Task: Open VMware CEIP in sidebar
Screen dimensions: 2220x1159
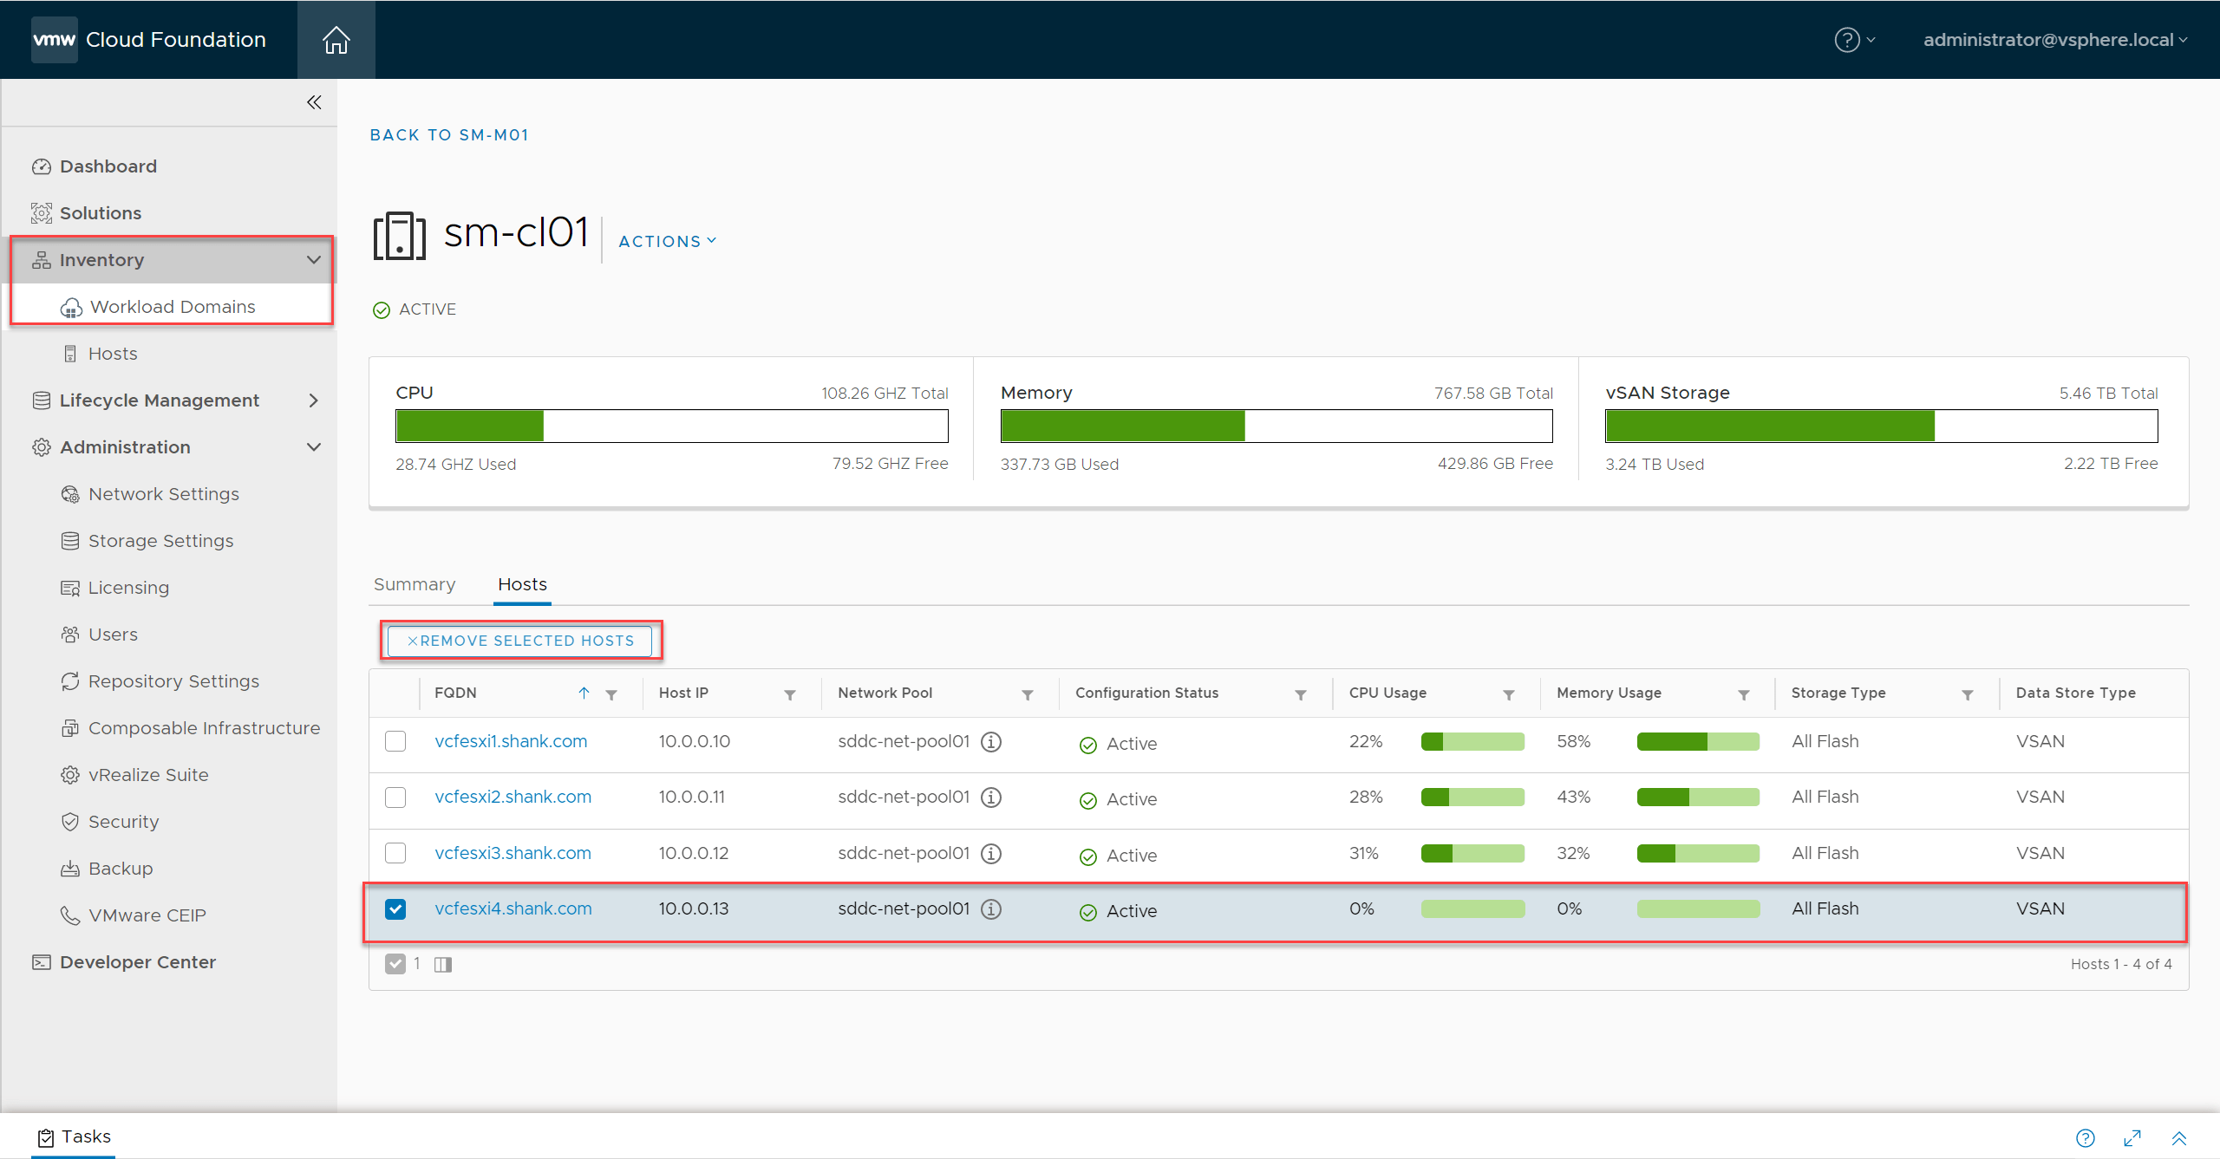Action: pyautogui.click(x=147, y=915)
